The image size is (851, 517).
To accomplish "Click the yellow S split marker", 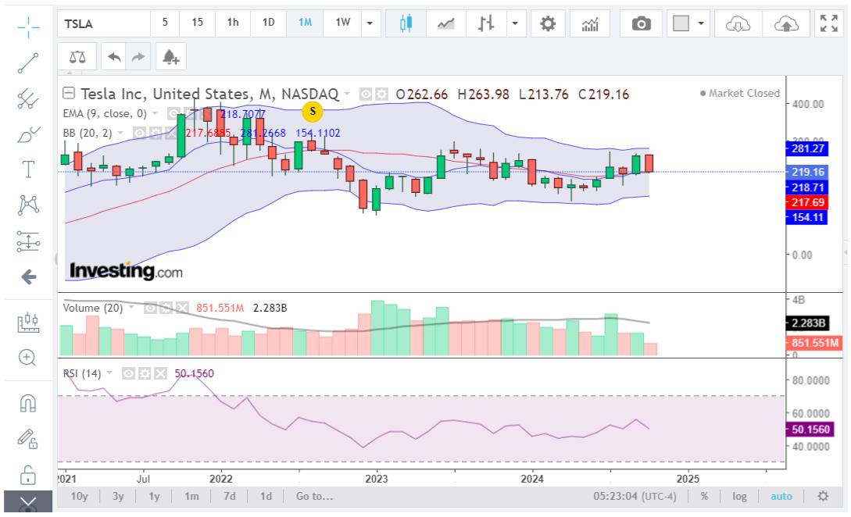I will (x=313, y=112).
